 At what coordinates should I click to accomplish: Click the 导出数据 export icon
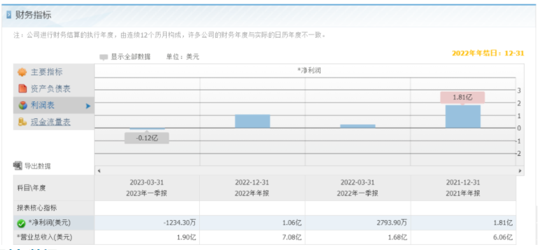(17, 166)
